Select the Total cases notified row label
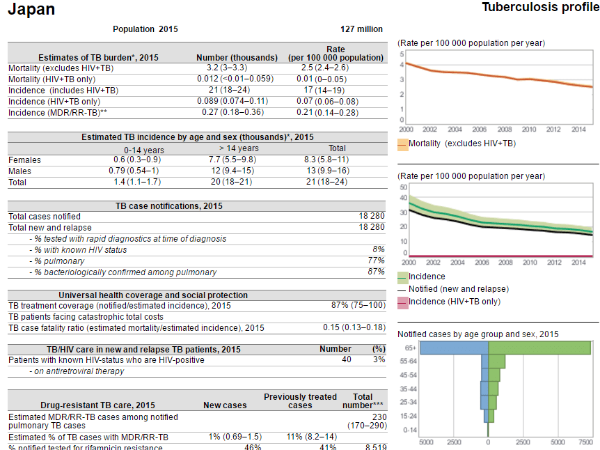The width and height of the screenshot is (600, 450). [45, 217]
